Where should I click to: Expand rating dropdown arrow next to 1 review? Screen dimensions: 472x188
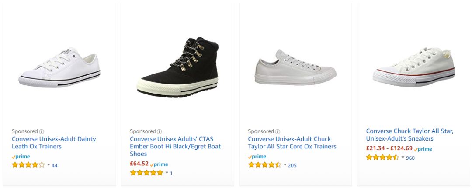click(167, 173)
